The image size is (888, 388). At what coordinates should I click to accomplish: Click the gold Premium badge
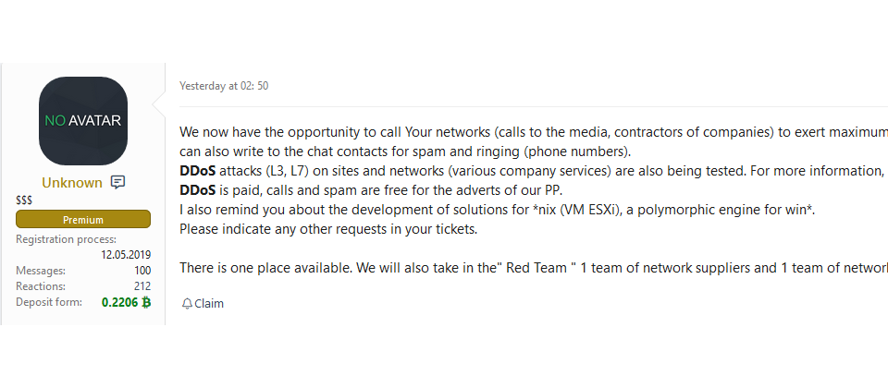(x=83, y=220)
